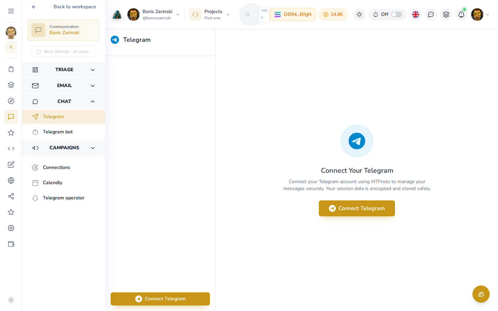This screenshot has height=311, width=498.
Task: Click the pyramid logo in the top bar
Action: coord(117,15)
